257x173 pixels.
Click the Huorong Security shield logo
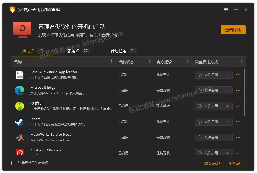point(12,10)
